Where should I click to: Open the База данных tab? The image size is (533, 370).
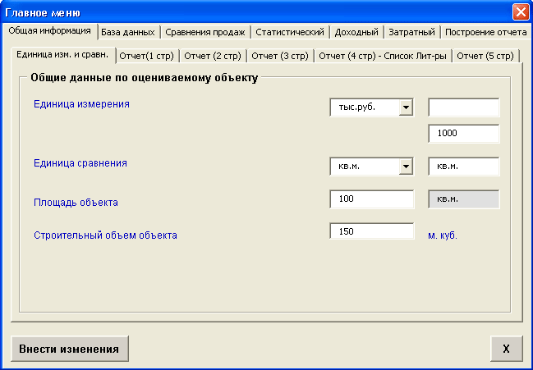127,32
